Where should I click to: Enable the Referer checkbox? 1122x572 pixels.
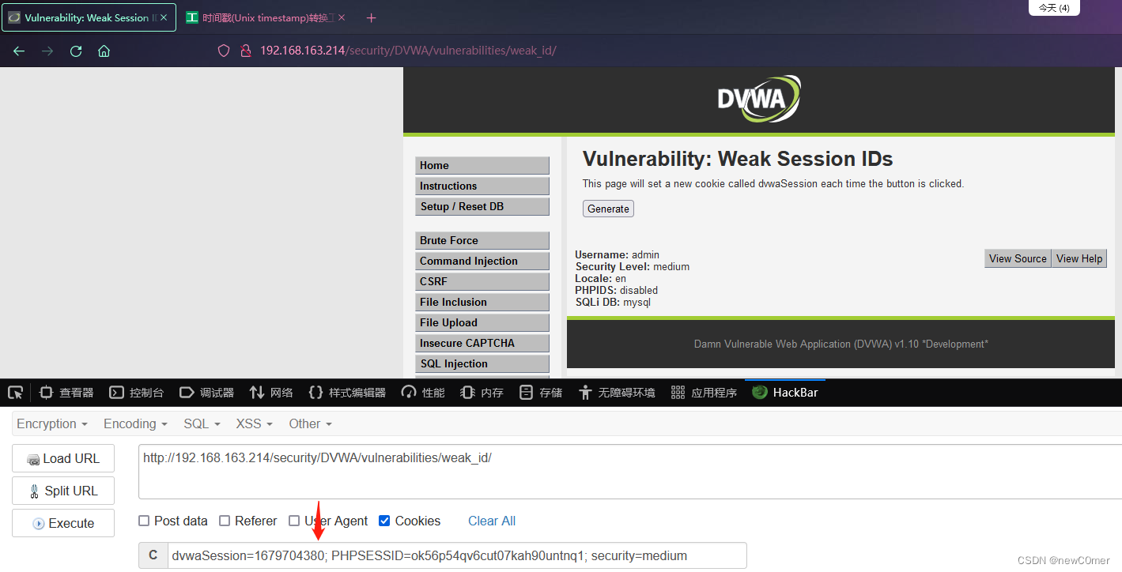click(225, 521)
